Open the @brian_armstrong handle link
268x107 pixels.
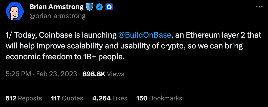click(57, 16)
